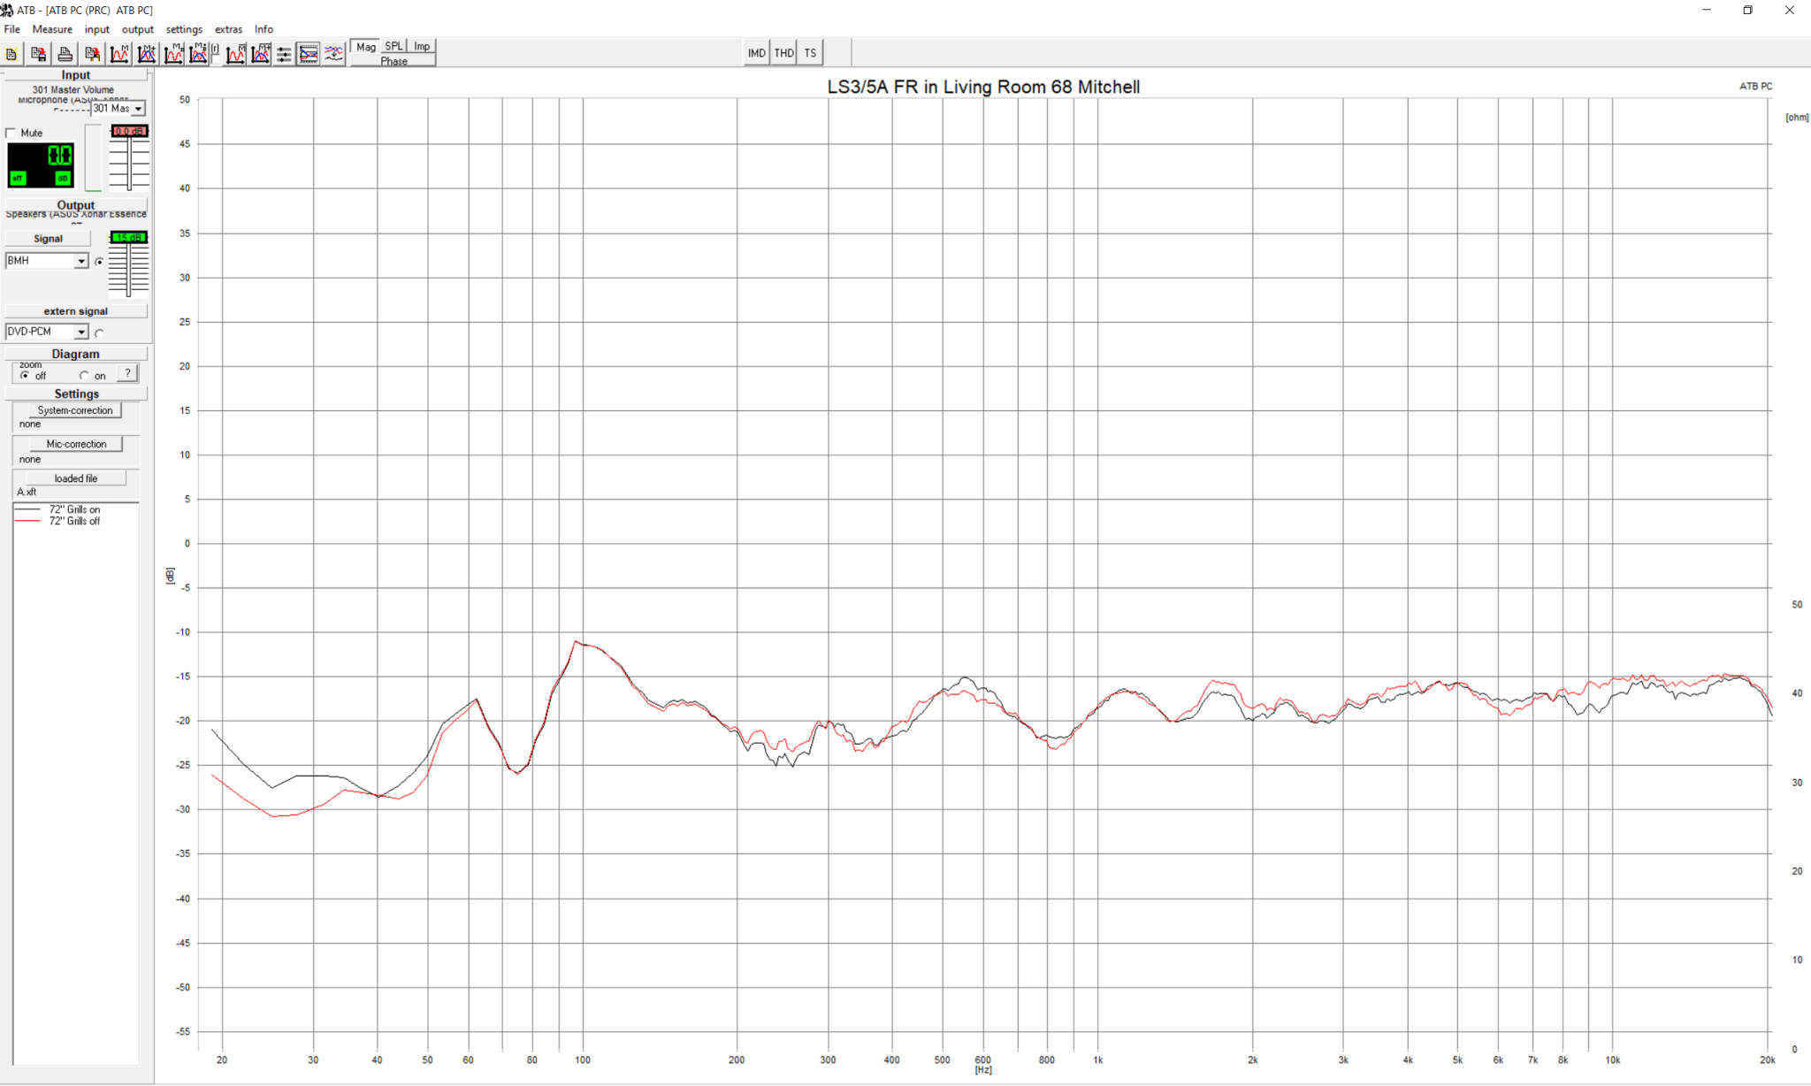Click the THD measurement button
The width and height of the screenshot is (1811, 1086).
pyautogui.click(x=784, y=53)
